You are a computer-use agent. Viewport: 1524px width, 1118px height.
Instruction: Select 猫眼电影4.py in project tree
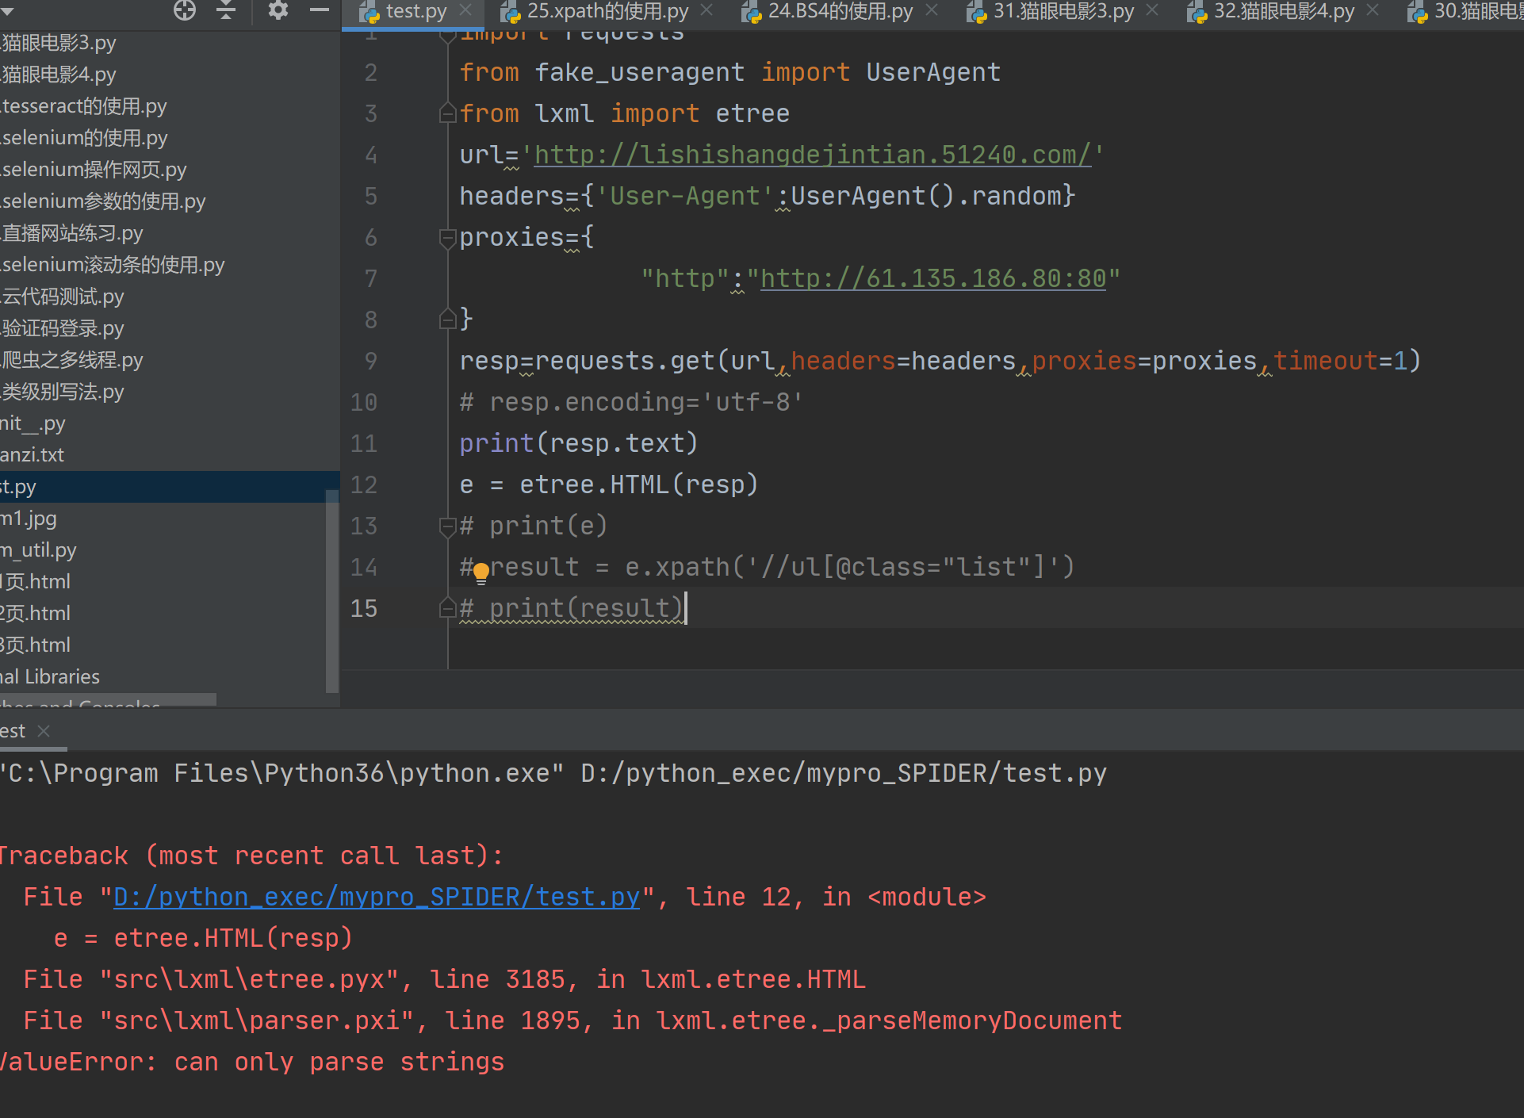point(58,75)
